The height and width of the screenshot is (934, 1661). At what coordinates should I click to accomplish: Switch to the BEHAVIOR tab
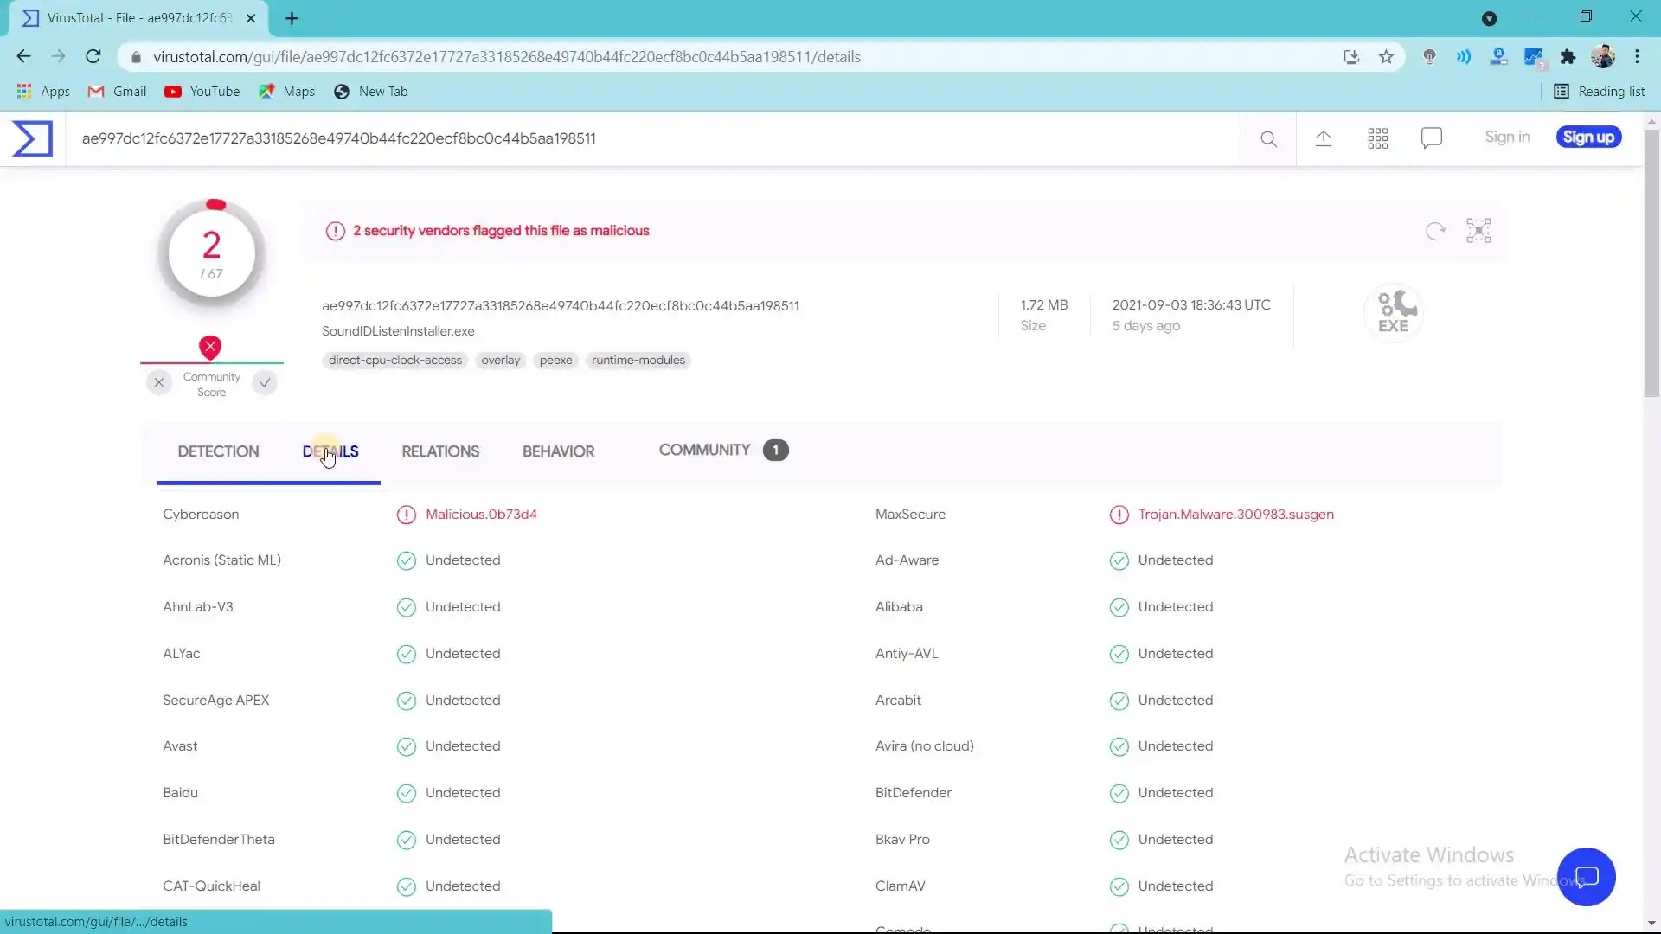click(558, 451)
